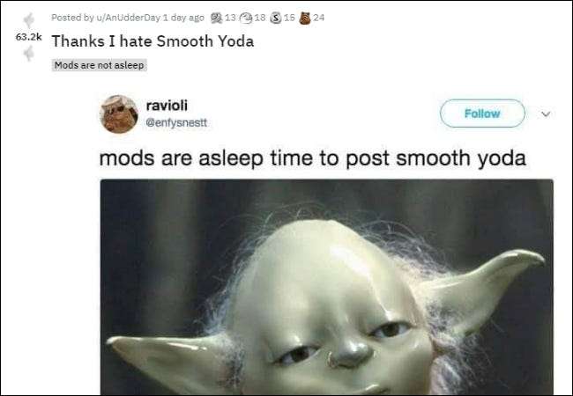Click the award icon with count 18
This screenshot has height=396, width=573.
(x=246, y=18)
